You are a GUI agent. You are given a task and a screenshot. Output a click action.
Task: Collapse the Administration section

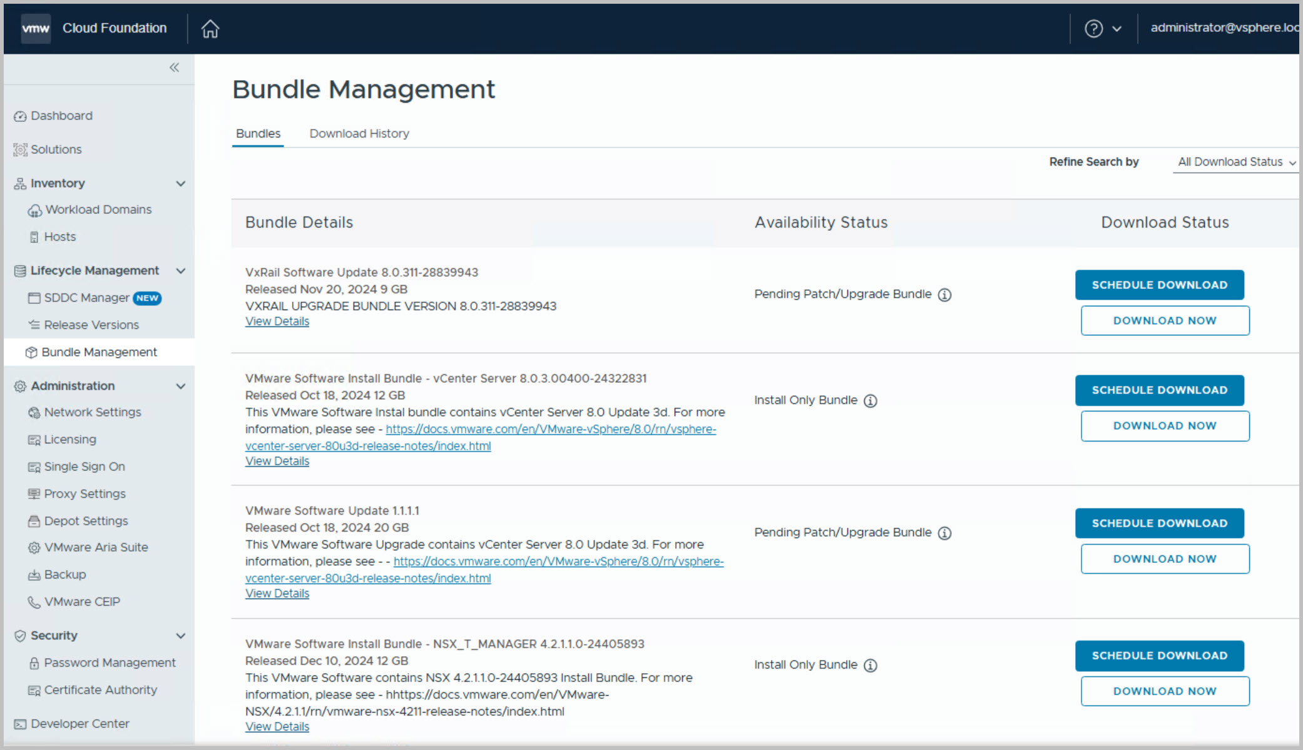(x=181, y=387)
